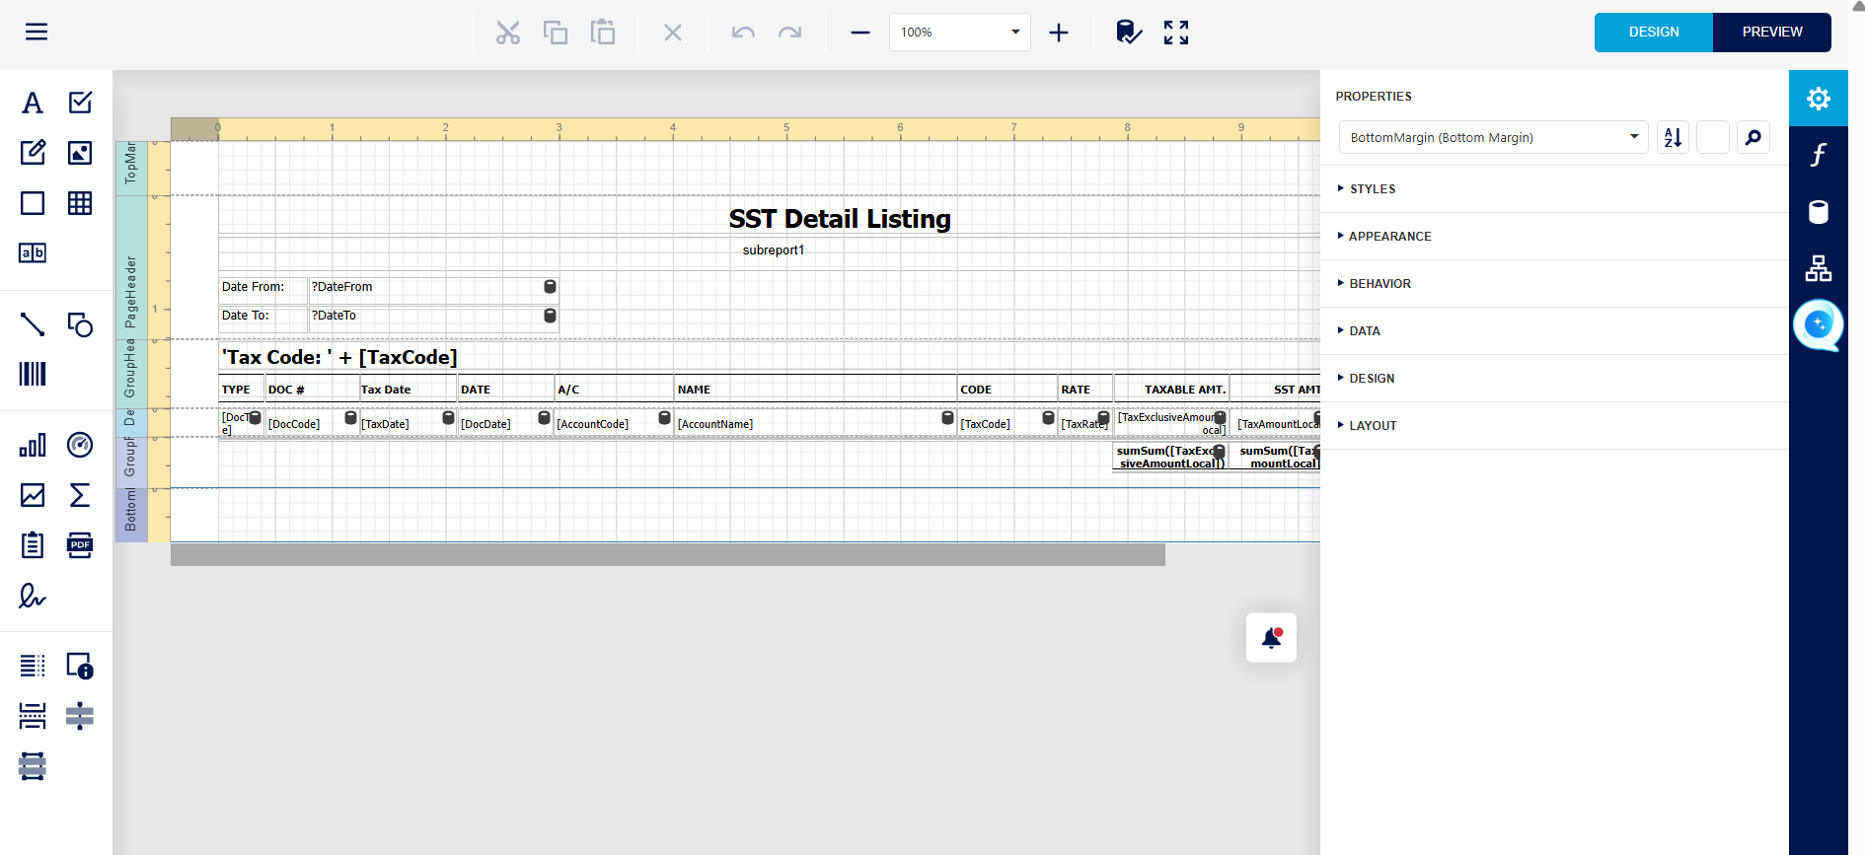
Task: Open the notifications bell button
Action: (x=1271, y=638)
